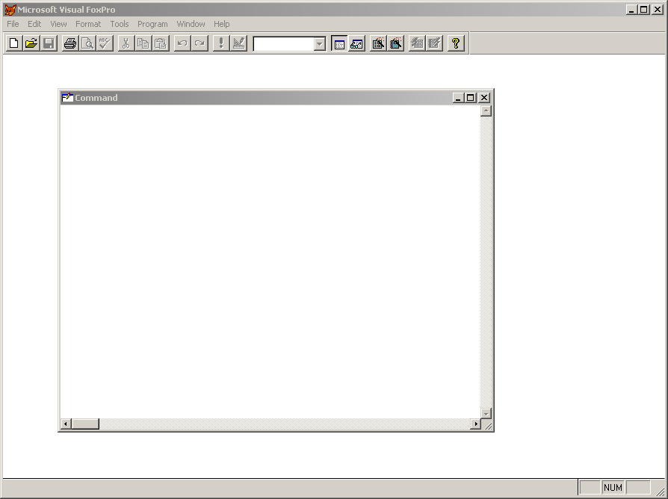Click the Cut scissors icon

coord(126,43)
